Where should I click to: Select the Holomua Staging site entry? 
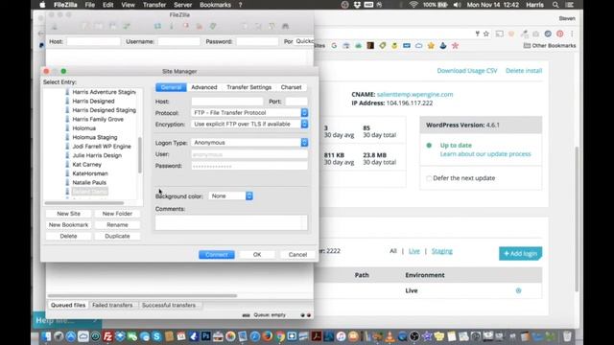(95, 137)
